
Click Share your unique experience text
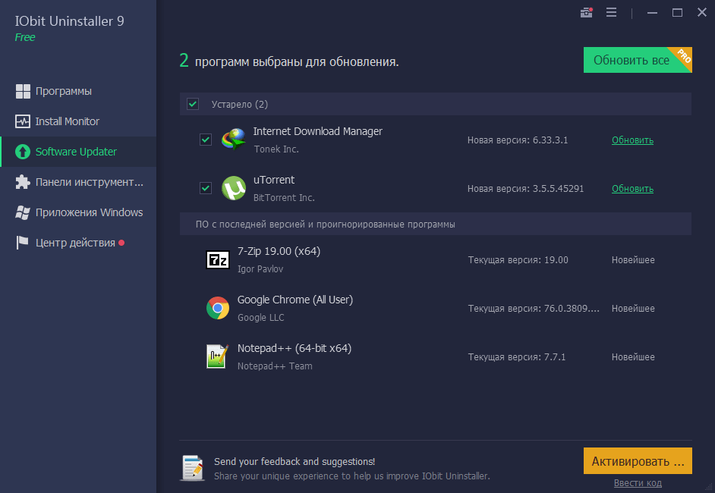(x=351, y=476)
